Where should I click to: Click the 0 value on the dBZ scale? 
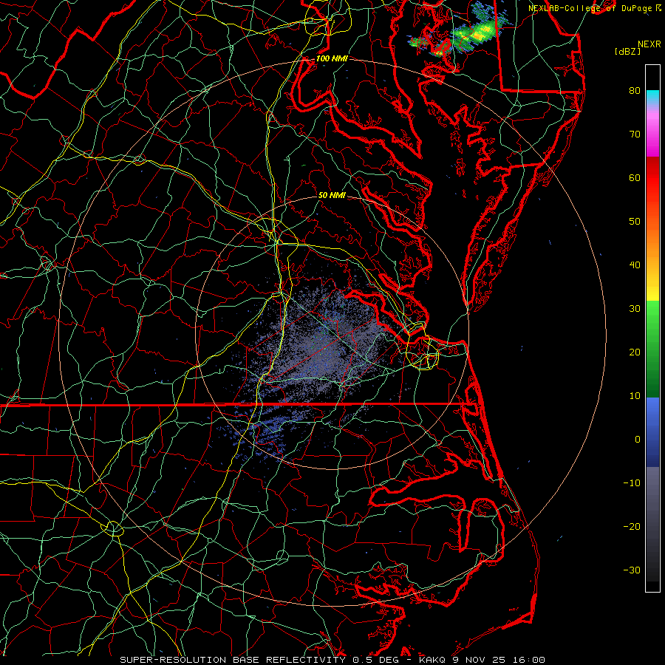point(638,440)
